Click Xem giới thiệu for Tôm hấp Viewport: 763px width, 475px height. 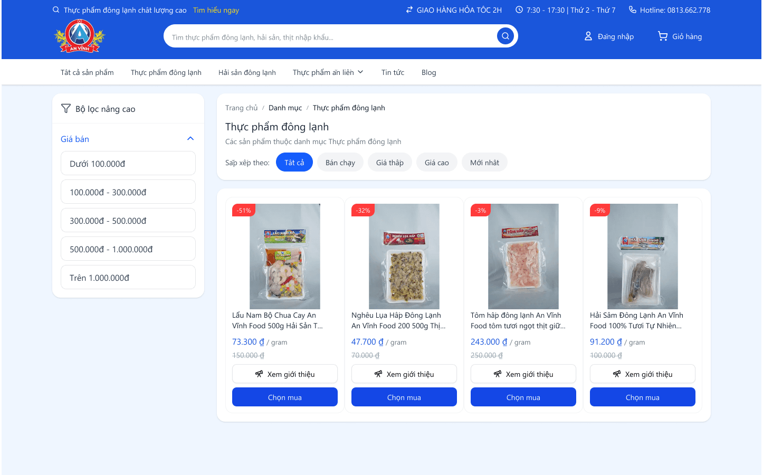click(x=523, y=374)
